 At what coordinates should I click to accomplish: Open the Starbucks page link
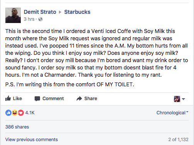click(77, 12)
